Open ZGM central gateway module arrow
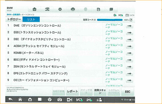This screenshot has height=104, width=162. tap(129, 67)
